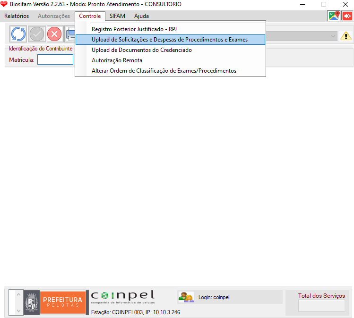Click the Prefeitura Pelotas logo
The image size is (354, 318).
[x=56, y=302]
